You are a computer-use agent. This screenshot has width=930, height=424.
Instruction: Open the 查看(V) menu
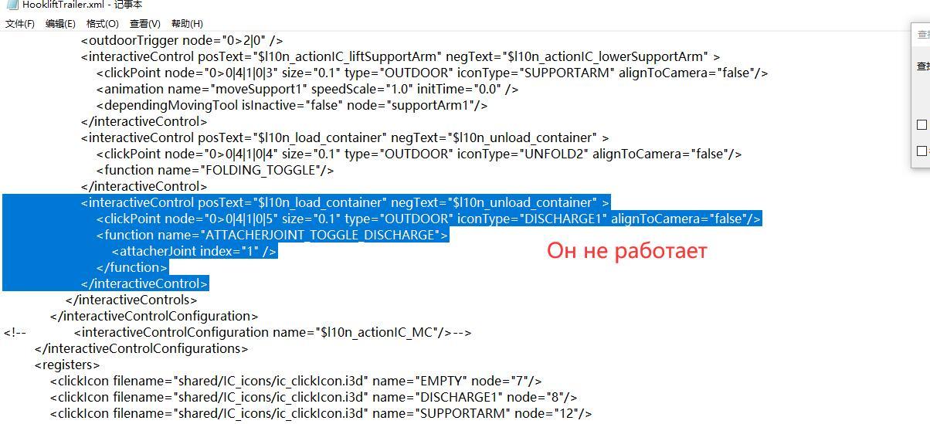[x=145, y=23]
